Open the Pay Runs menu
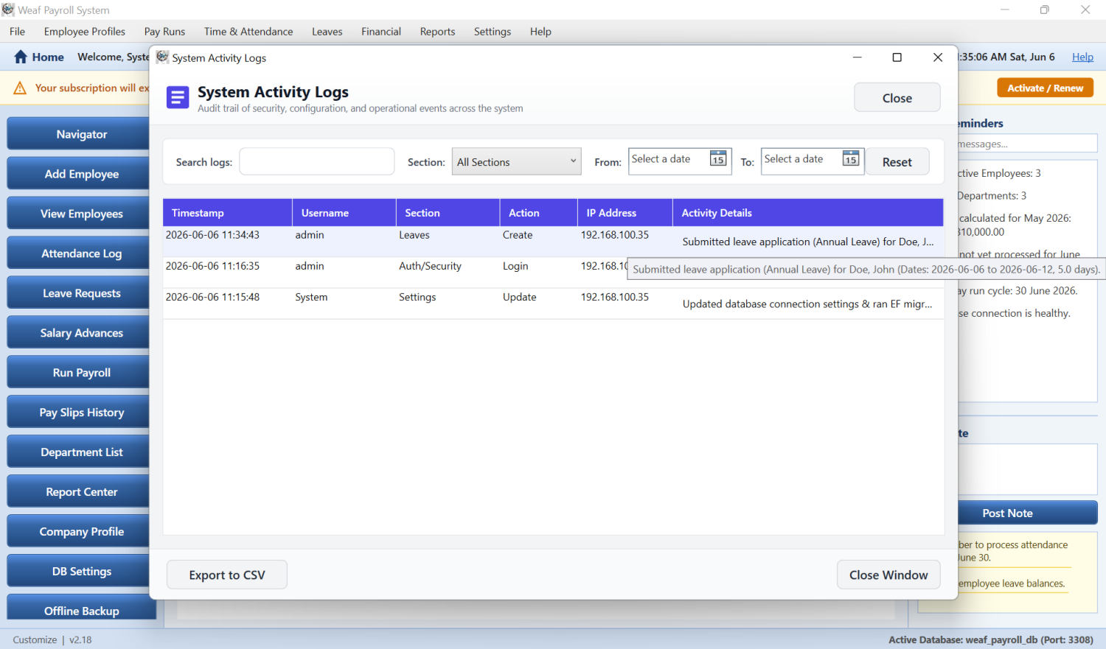Viewport: 1106px width, 649px height. [164, 32]
